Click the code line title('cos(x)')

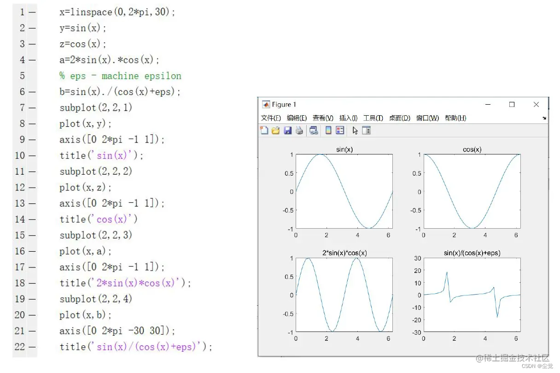[99, 219]
